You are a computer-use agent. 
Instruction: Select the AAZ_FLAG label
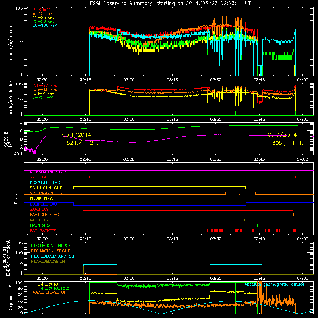pyautogui.click(x=39, y=220)
